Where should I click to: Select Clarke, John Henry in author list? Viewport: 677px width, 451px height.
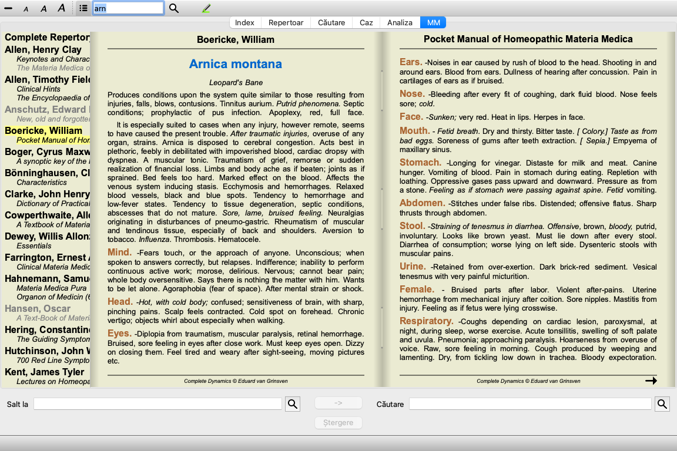tap(47, 194)
